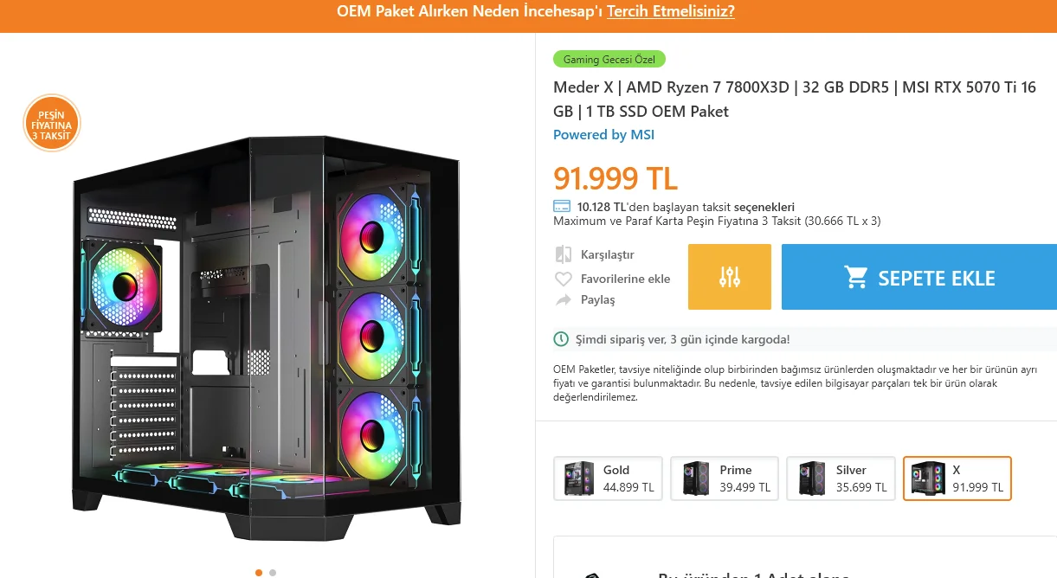Open the taksit seçenekleri installment options
1057x578 pixels.
[x=764, y=207]
